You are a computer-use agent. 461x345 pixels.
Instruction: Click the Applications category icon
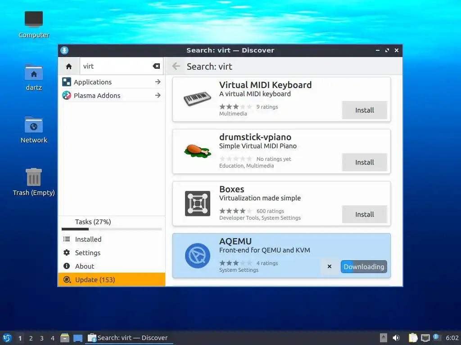click(67, 82)
